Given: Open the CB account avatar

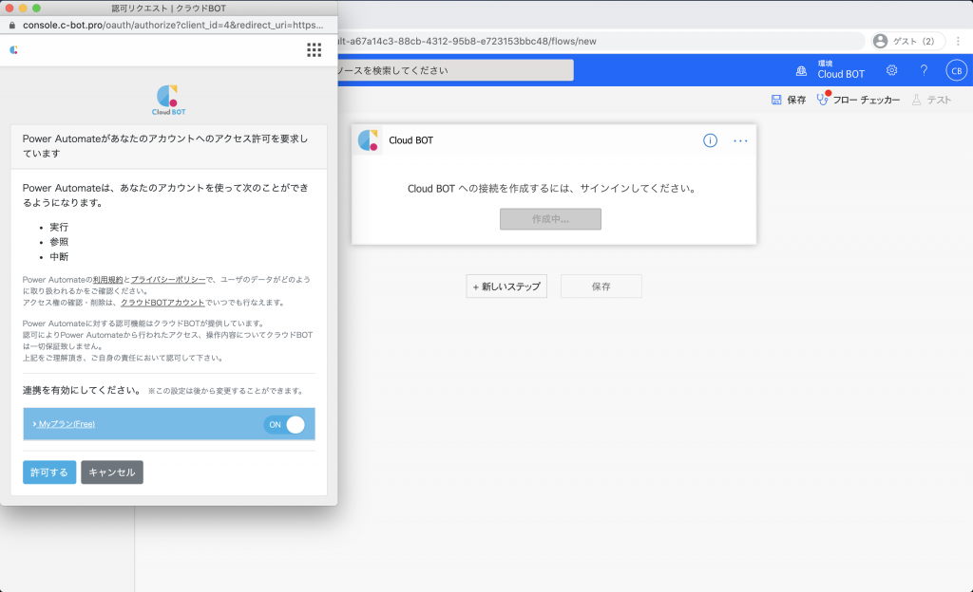Looking at the screenshot, I should (956, 70).
